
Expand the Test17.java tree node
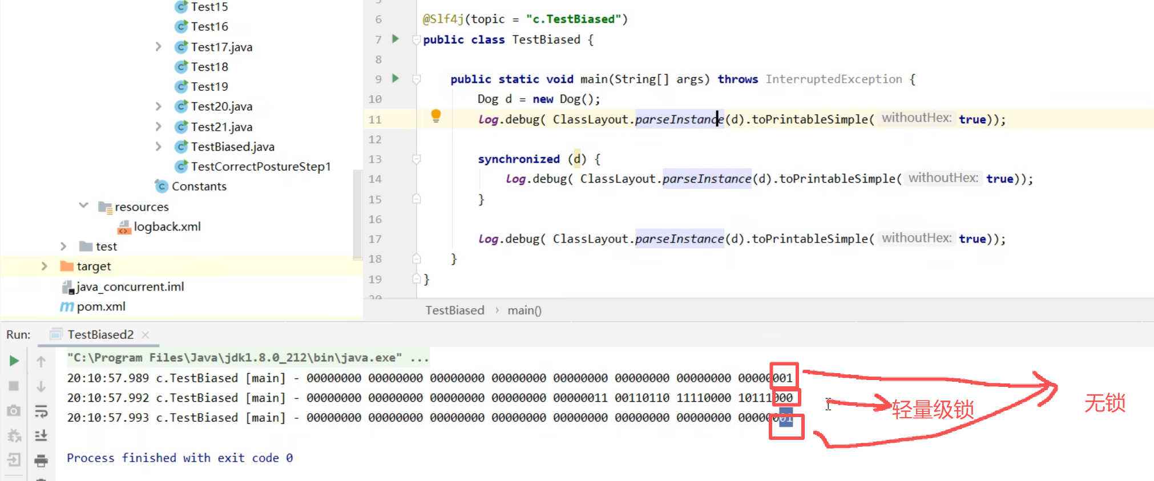[x=159, y=47]
